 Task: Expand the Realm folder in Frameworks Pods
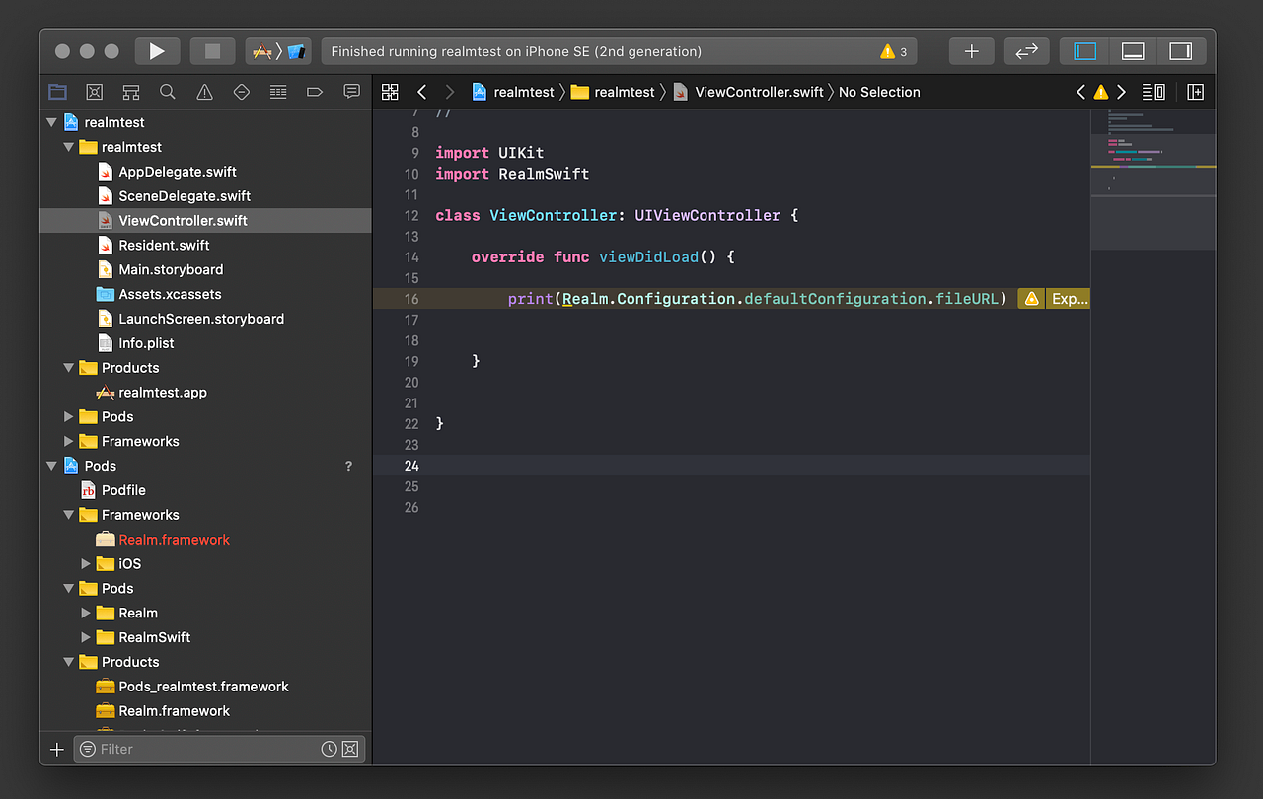point(87,613)
